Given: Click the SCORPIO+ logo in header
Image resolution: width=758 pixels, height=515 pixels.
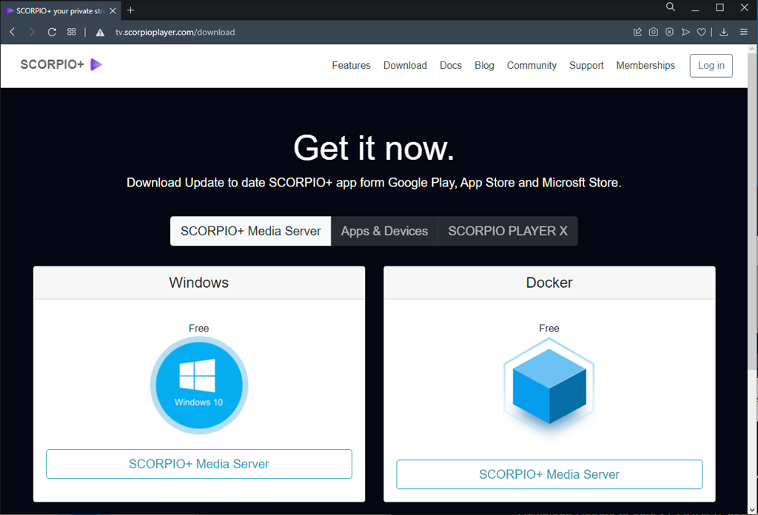Looking at the screenshot, I should [x=61, y=65].
